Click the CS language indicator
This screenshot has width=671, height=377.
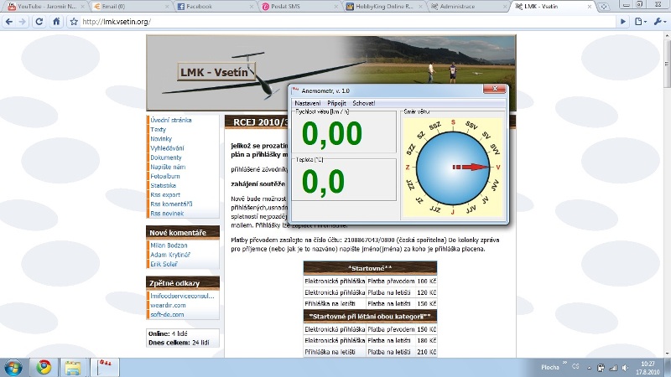pos(575,367)
